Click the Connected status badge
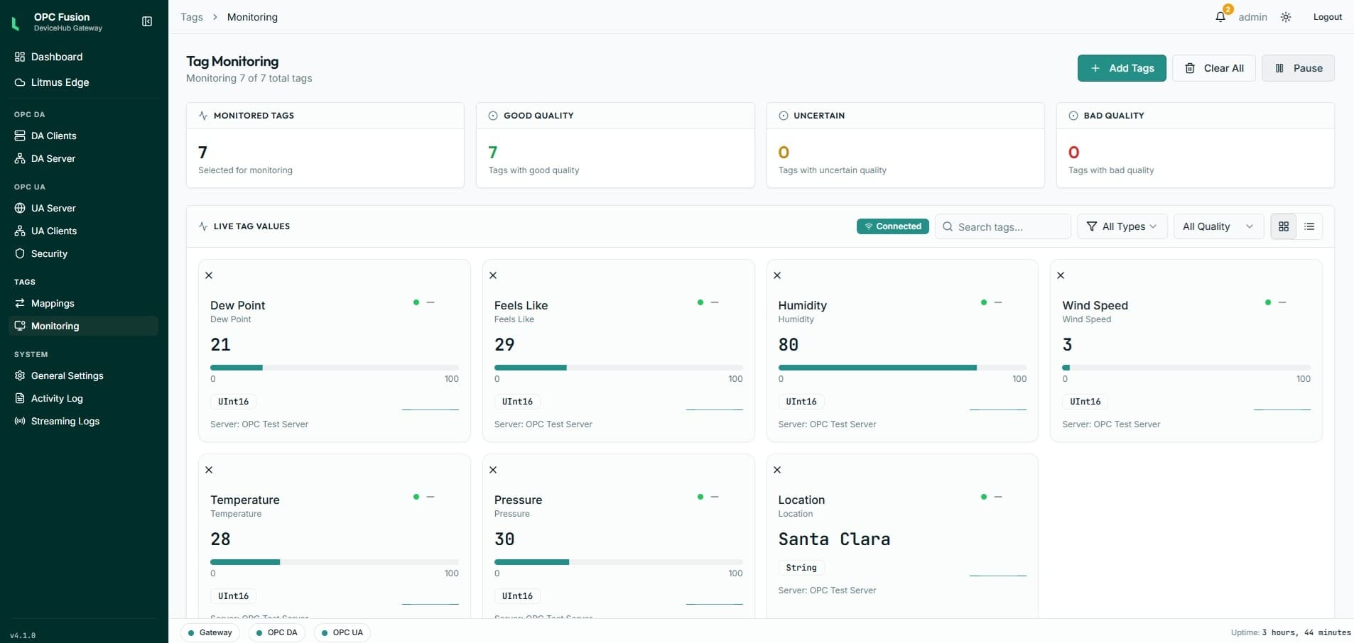1354x643 pixels. click(x=893, y=226)
